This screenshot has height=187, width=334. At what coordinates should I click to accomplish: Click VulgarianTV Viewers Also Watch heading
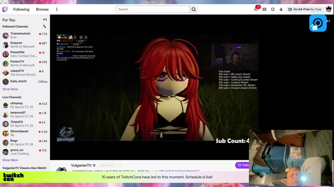pos(24,168)
